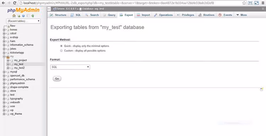Open the Privileges tab
This screenshot has height=136, width=266.
coord(185,15)
